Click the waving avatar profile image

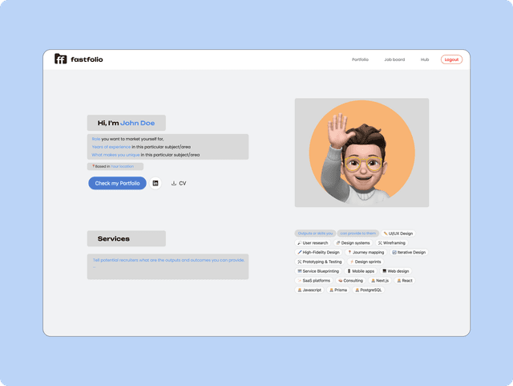click(362, 152)
